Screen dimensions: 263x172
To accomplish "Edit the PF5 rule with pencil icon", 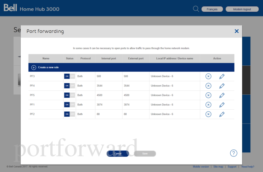I will [x=222, y=95].
